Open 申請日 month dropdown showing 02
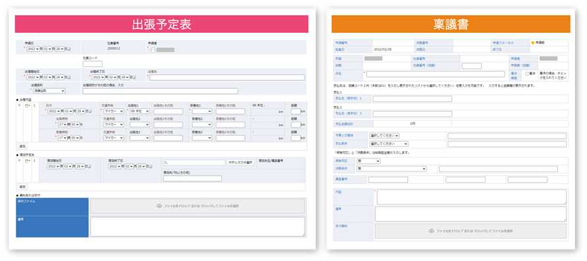The width and height of the screenshot is (587, 261). 47,49
